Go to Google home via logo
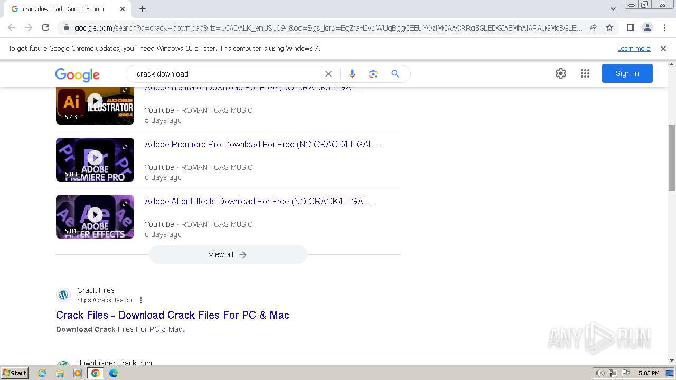The image size is (676, 380). coord(77,74)
